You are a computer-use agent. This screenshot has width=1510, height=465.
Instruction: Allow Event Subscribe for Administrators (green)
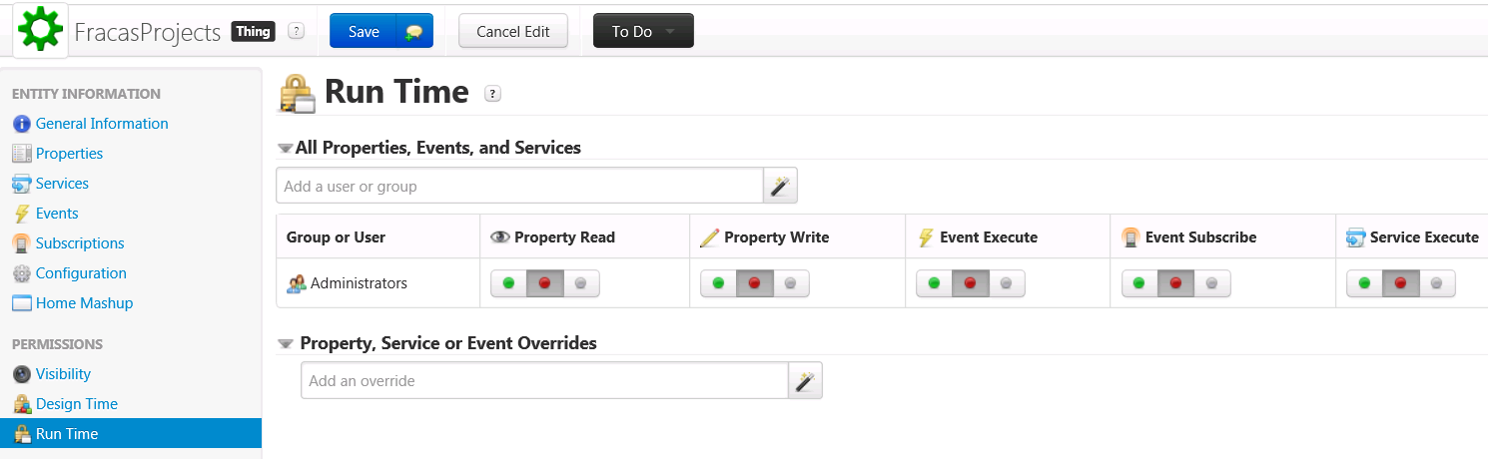tap(1139, 283)
